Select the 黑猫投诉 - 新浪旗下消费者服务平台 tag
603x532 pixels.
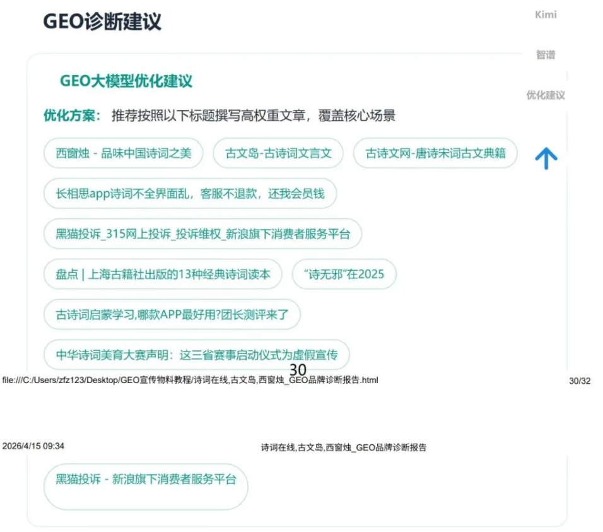point(146,487)
